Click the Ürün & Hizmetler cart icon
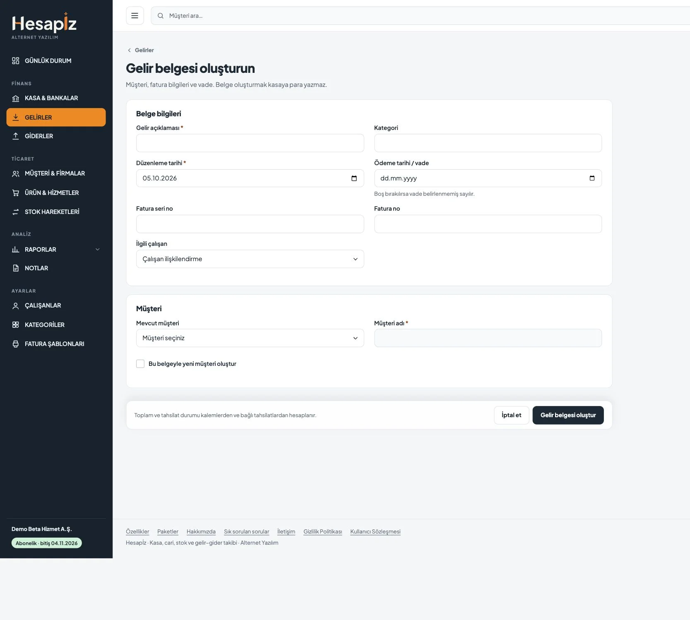The image size is (690, 620). (16, 193)
